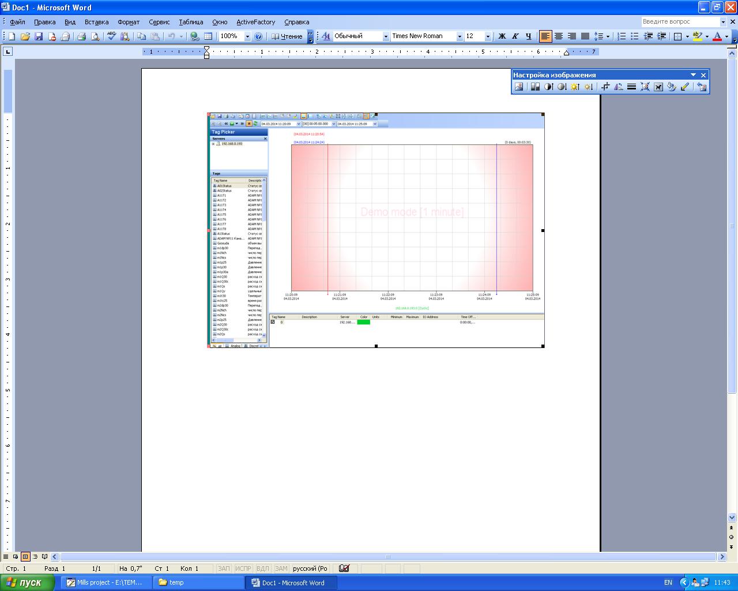Toggle Italic (К) formatting
Image resolution: width=738 pixels, height=591 pixels.
pyautogui.click(x=515, y=36)
